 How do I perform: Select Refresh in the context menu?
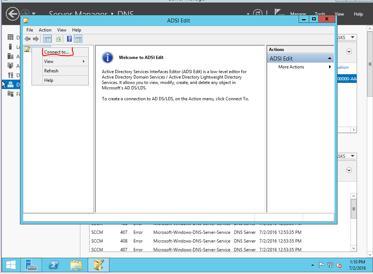(60, 71)
